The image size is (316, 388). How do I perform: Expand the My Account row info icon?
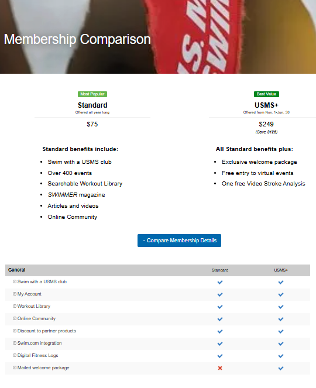[x=15, y=294]
